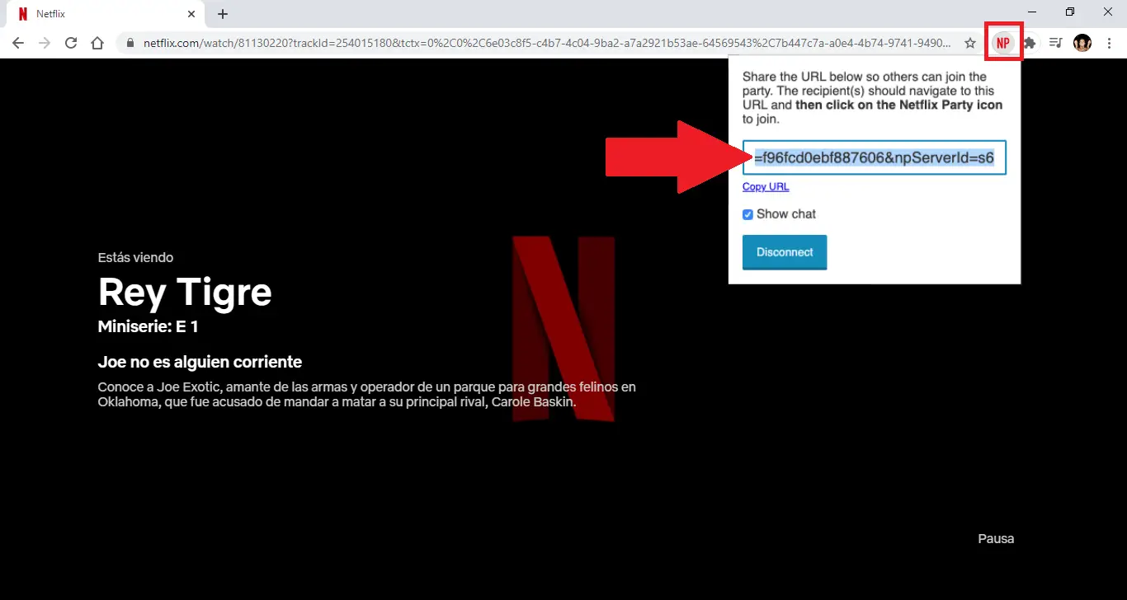Image resolution: width=1127 pixels, height=600 pixels.
Task: Bookmark this page with the star icon
Action: click(970, 43)
